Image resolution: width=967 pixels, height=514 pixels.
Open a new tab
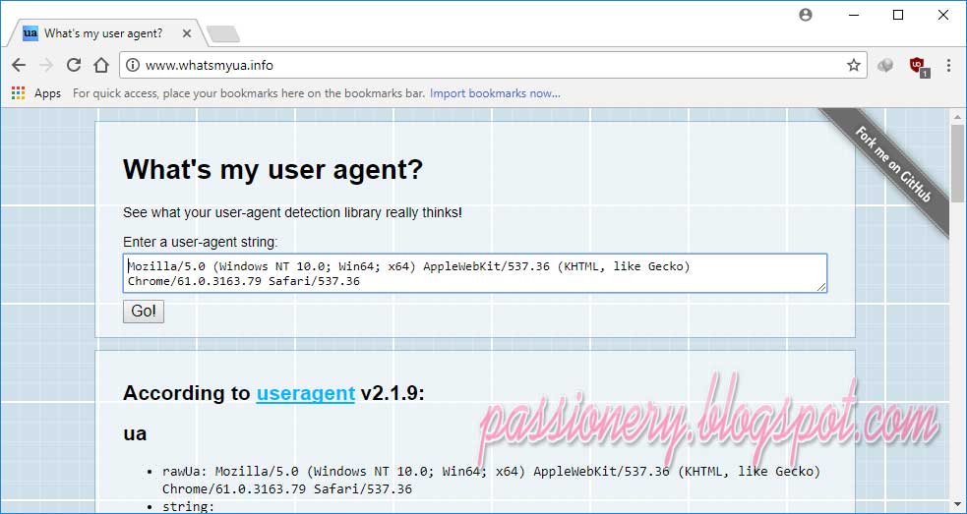(223, 34)
